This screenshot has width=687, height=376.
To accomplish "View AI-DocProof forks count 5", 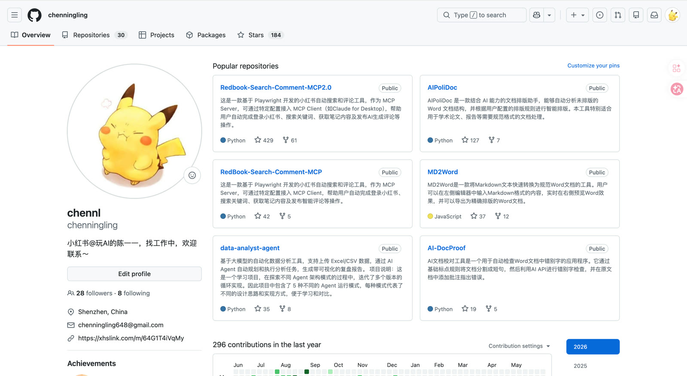I will pos(491,309).
